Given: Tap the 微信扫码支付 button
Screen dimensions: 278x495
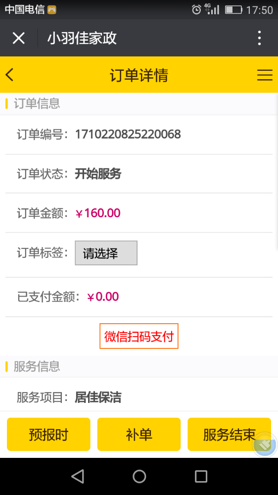Looking at the screenshot, I should (x=139, y=336).
